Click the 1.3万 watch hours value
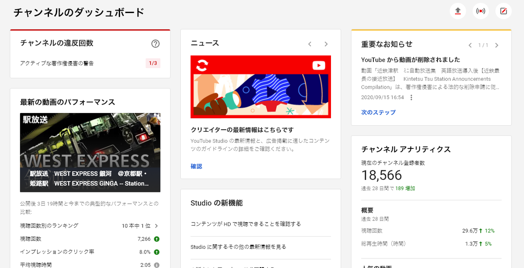The image size is (524, 268). 472,244
